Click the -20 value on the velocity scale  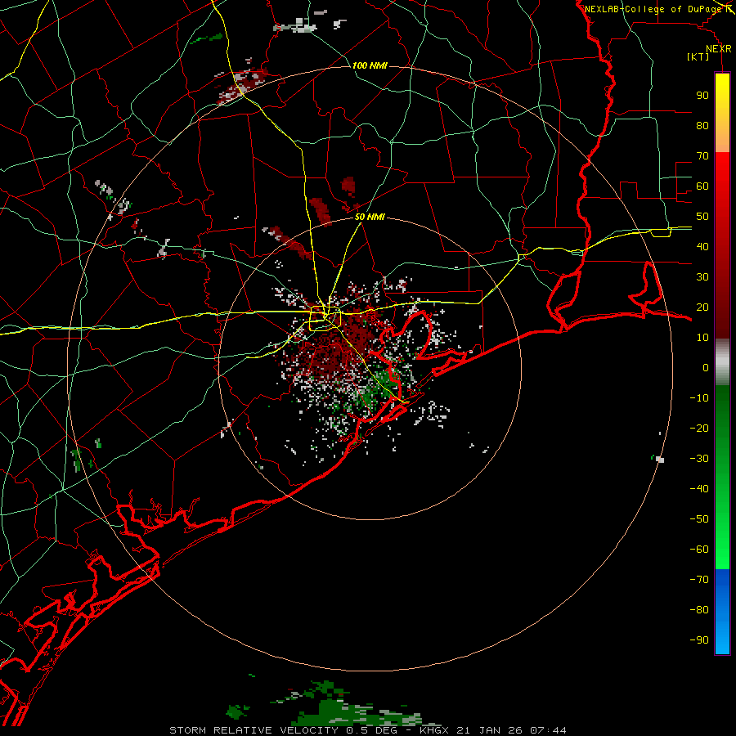pyautogui.click(x=699, y=428)
